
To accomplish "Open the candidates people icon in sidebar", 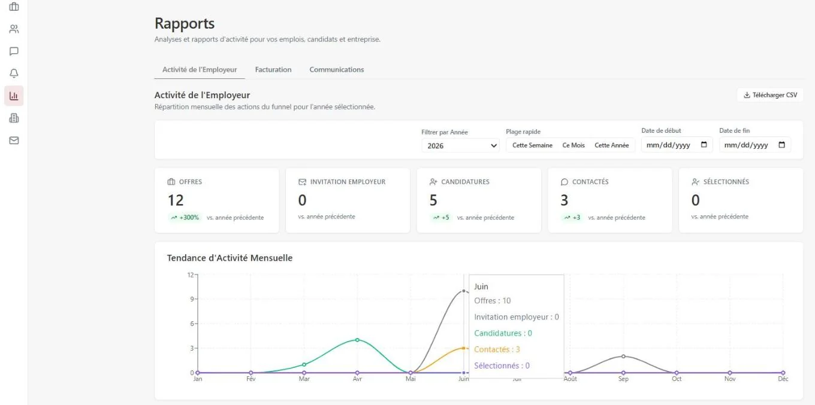I will pyautogui.click(x=14, y=29).
